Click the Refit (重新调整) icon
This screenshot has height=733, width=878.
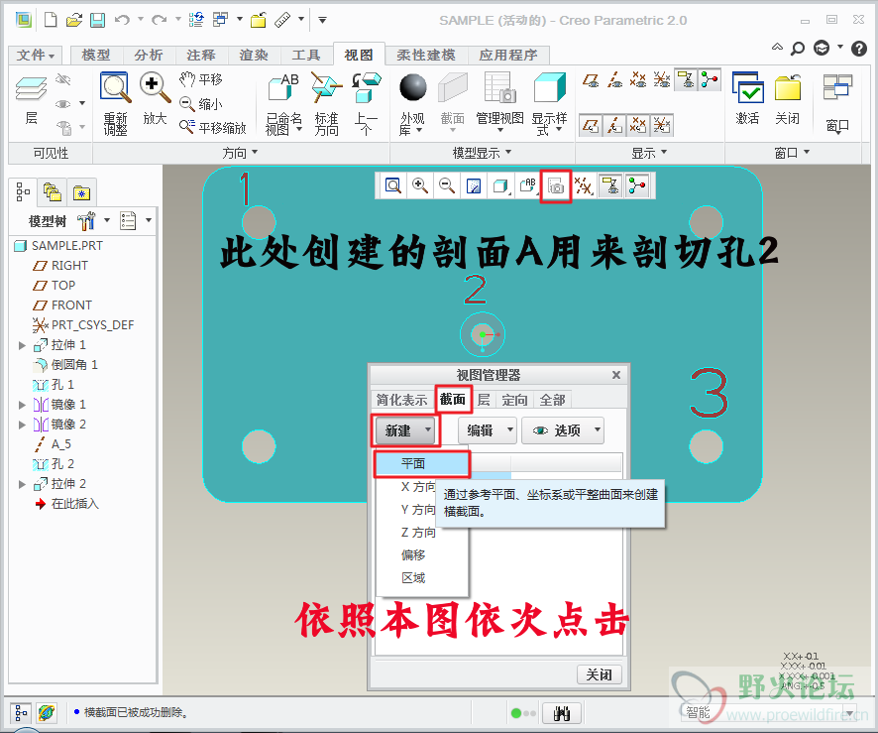point(115,104)
